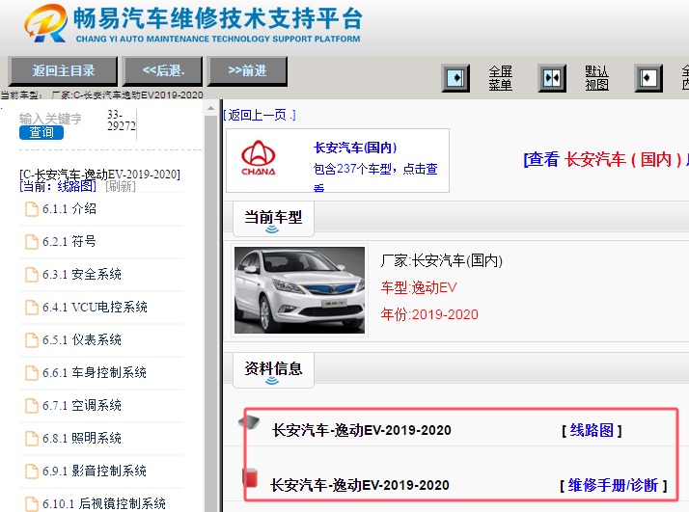Select 默认视图 label
This screenshot has height=512, width=689.
(596, 78)
